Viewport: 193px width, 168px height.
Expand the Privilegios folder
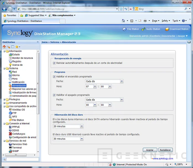4,99
